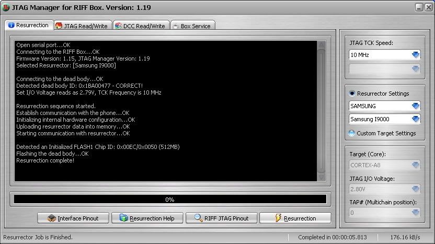The height and width of the screenshot is (244, 435).
Task: Click the Box Service tab icon
Action: click(x=175, y=26)
